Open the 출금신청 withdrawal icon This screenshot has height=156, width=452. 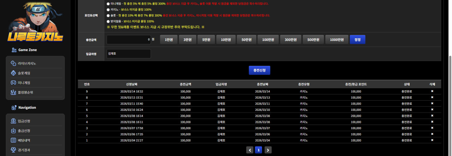13,131
